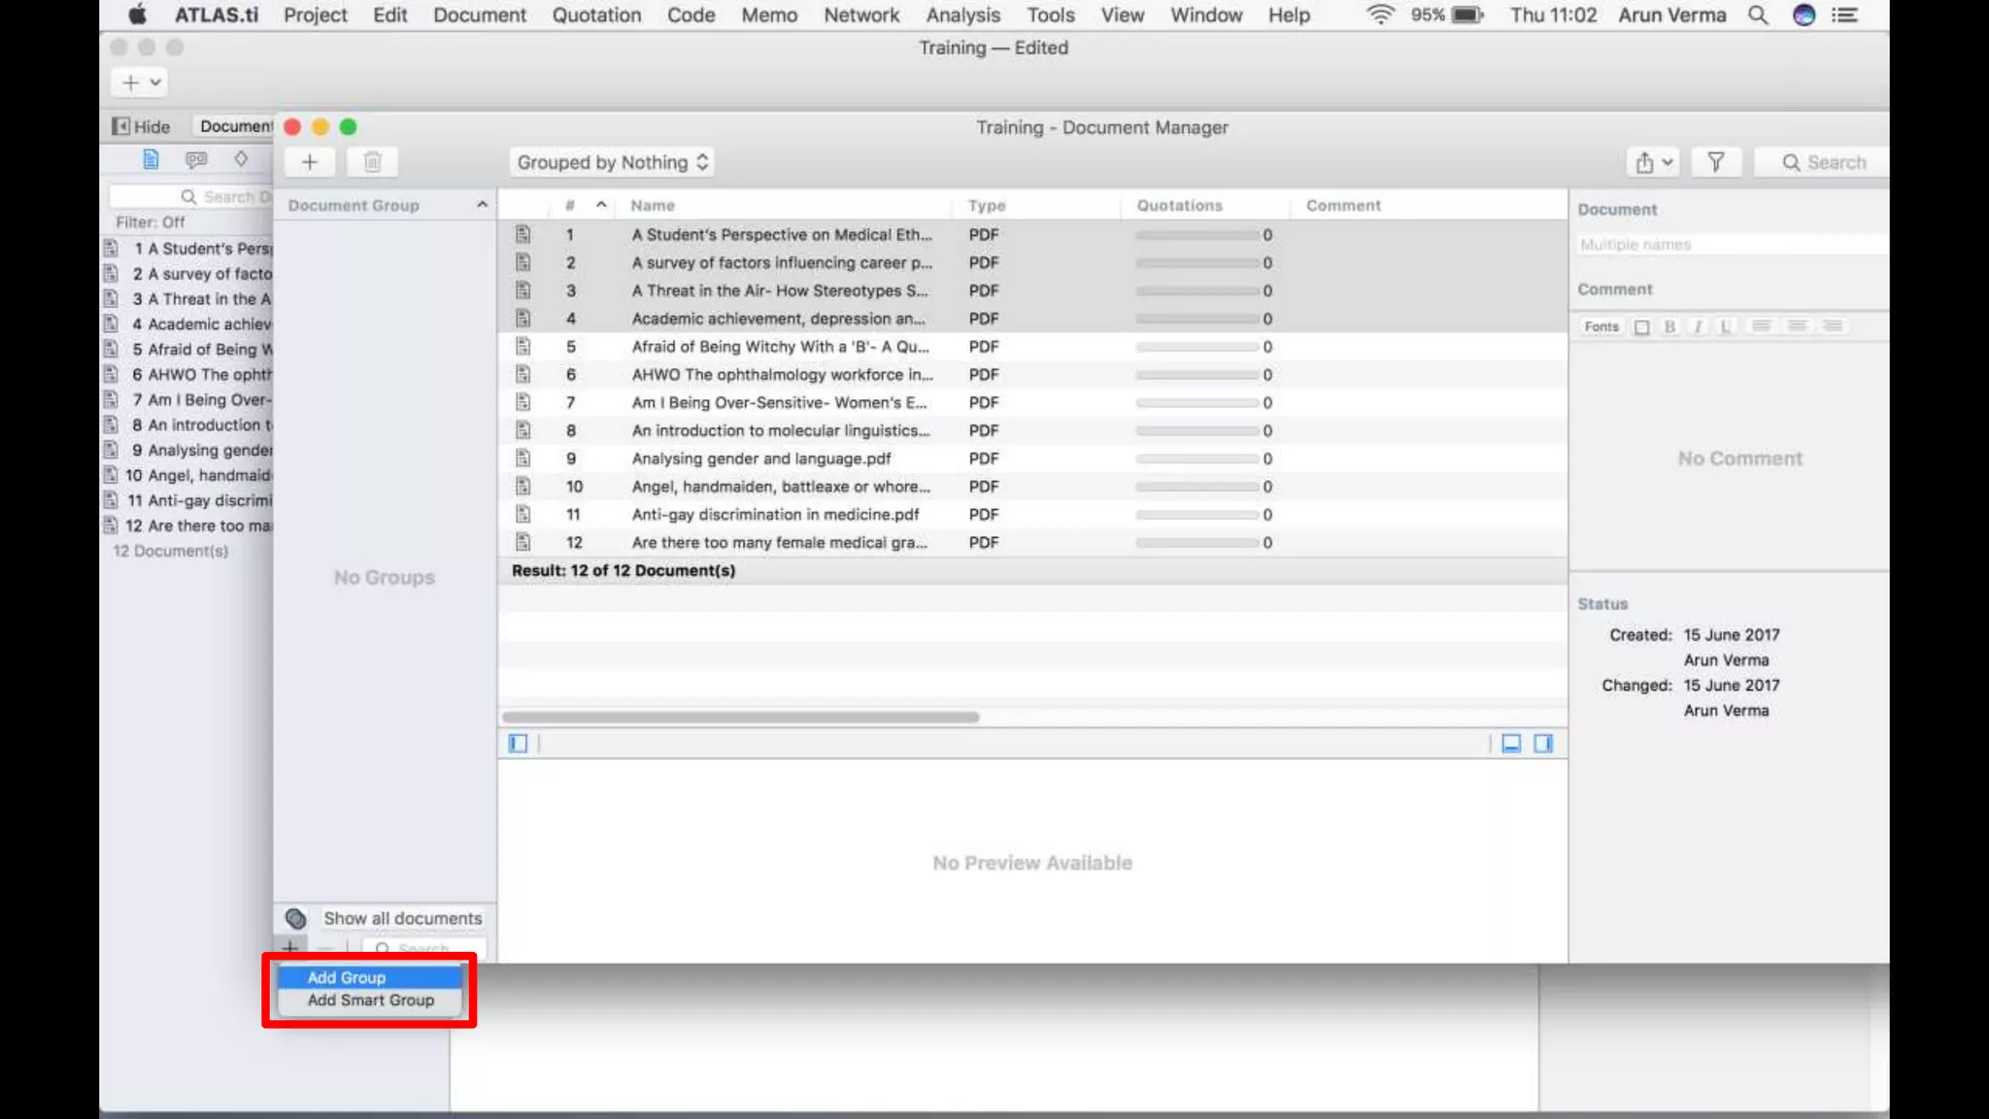This screenshot has height=1119, width=1989.
Task: Select document Analysing gender and language.pdf
Action: pyautogui.click(x=760, y=458)
